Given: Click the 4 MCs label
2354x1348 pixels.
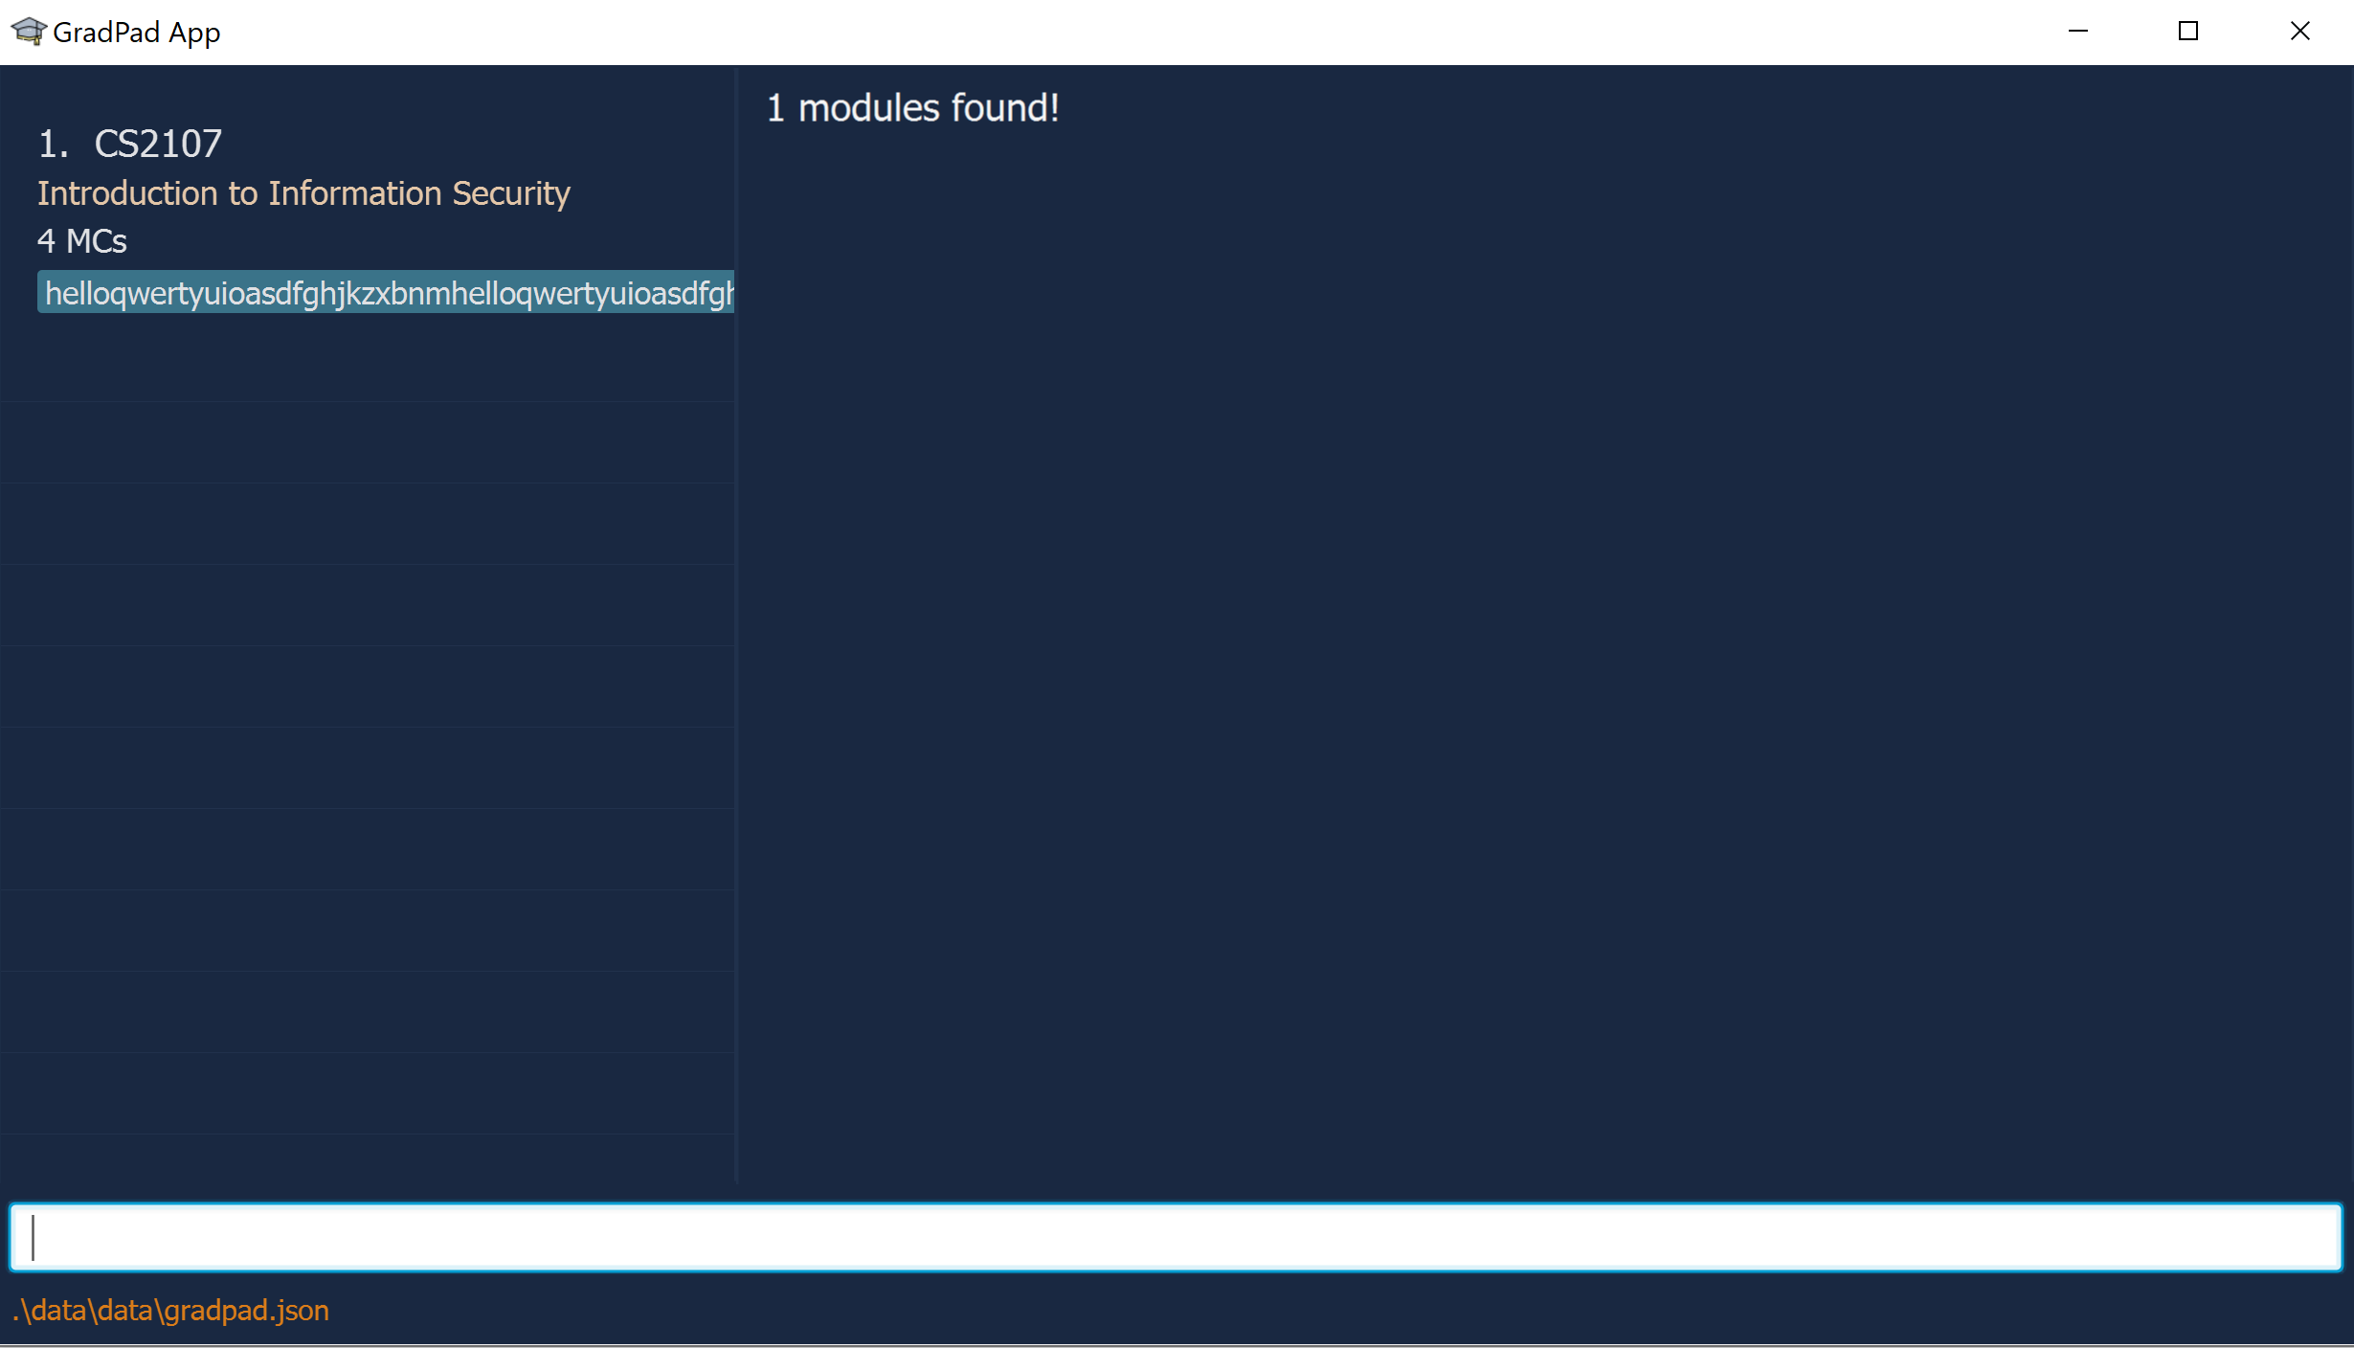Looking at the screenshot, I should click(82, 241).
